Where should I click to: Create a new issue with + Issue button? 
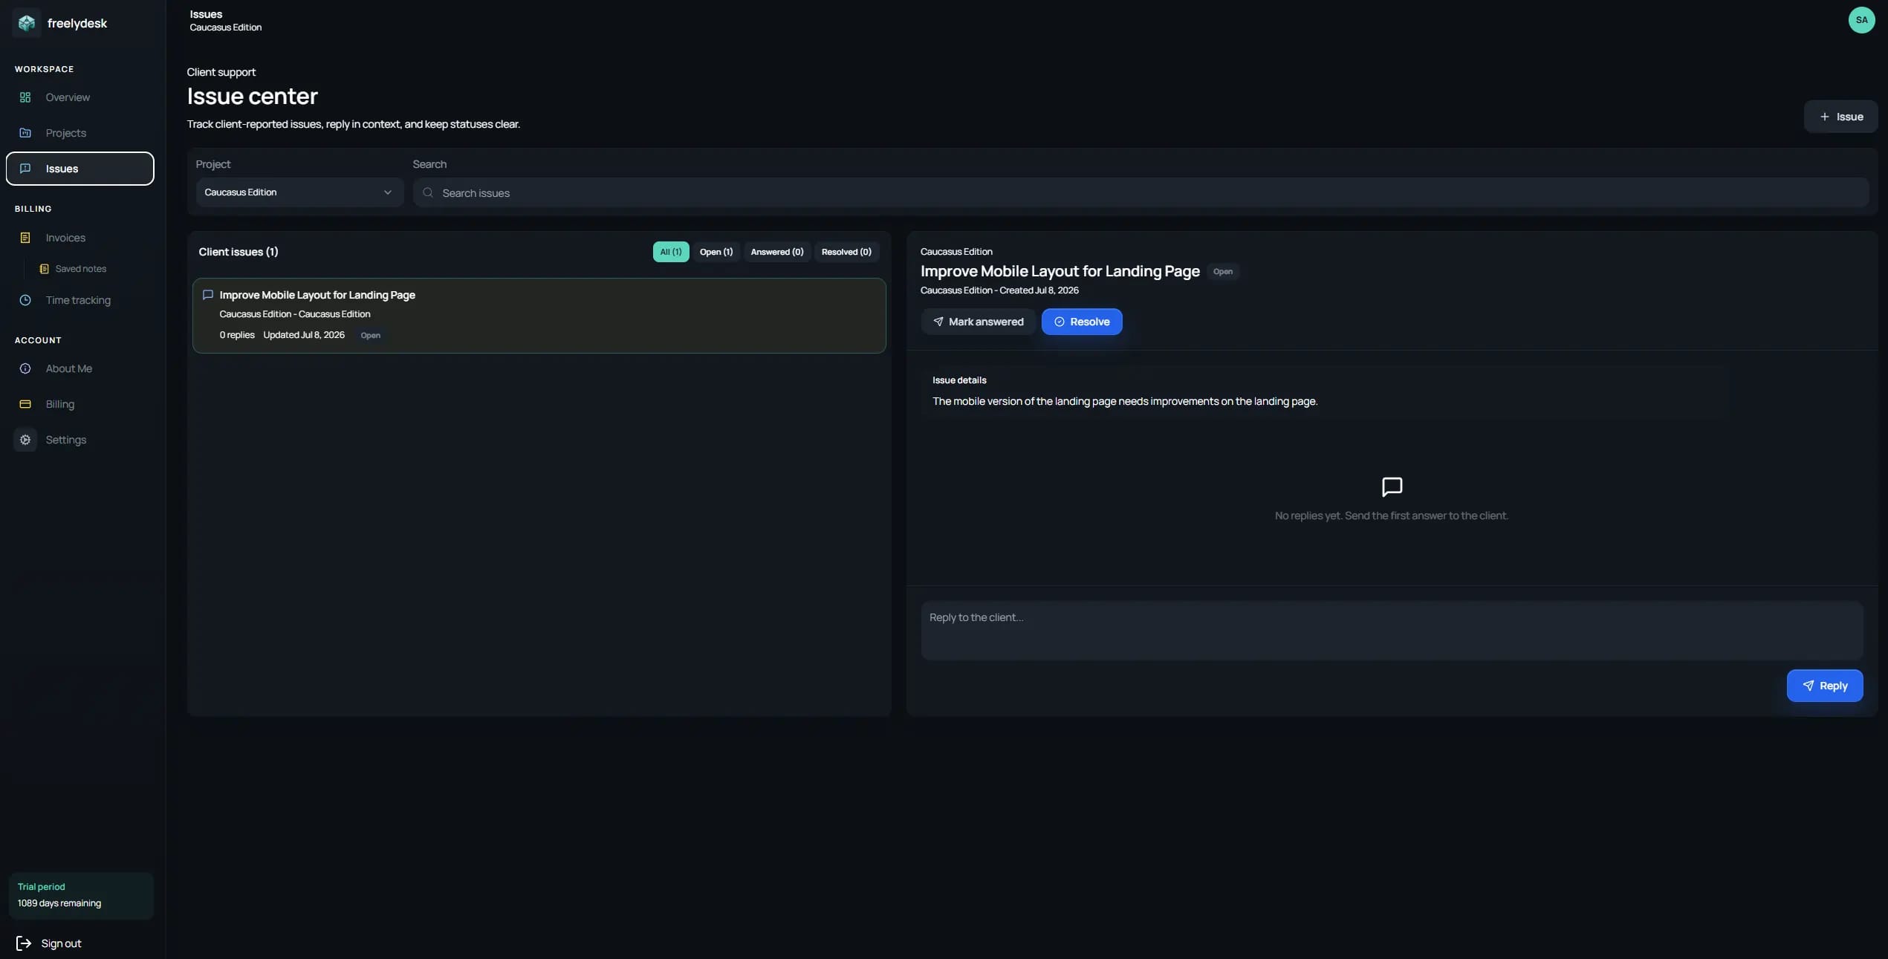click(x=1840, y=117)
